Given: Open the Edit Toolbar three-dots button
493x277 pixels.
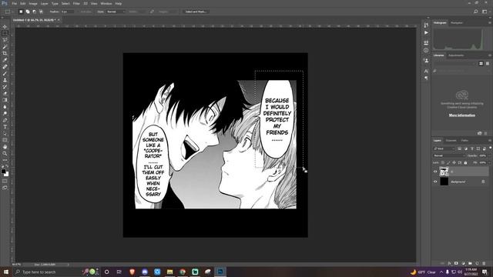Looking at the screenshot, I should click(5, 160).
